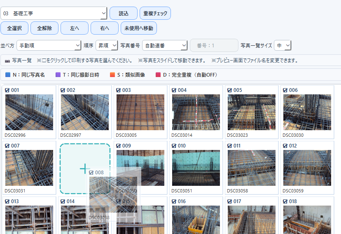Select thumbnail DSC03023
Screen dimensions: 341x234
tap(252, 112)
